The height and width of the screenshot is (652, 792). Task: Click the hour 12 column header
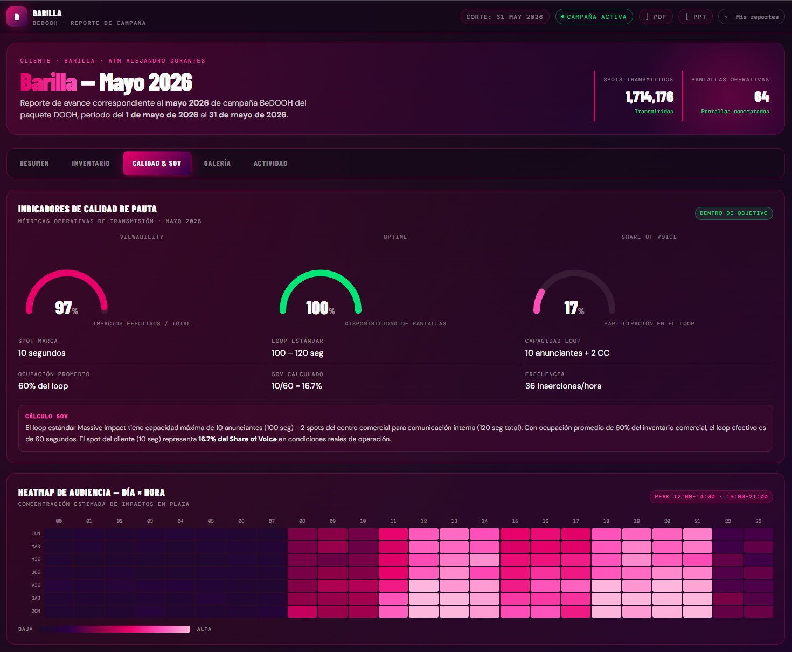[x=424, y=521]
